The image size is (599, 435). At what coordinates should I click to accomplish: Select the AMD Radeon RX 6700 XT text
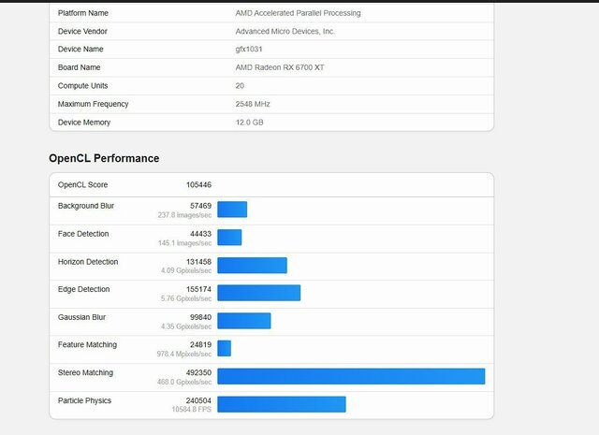(280, 67)
